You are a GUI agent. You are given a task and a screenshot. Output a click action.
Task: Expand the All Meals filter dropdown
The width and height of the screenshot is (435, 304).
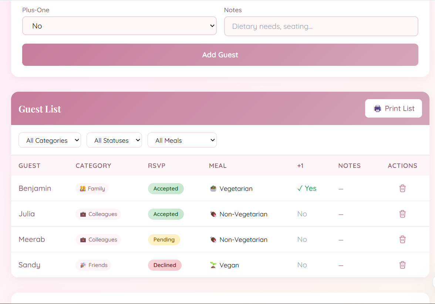182,140
